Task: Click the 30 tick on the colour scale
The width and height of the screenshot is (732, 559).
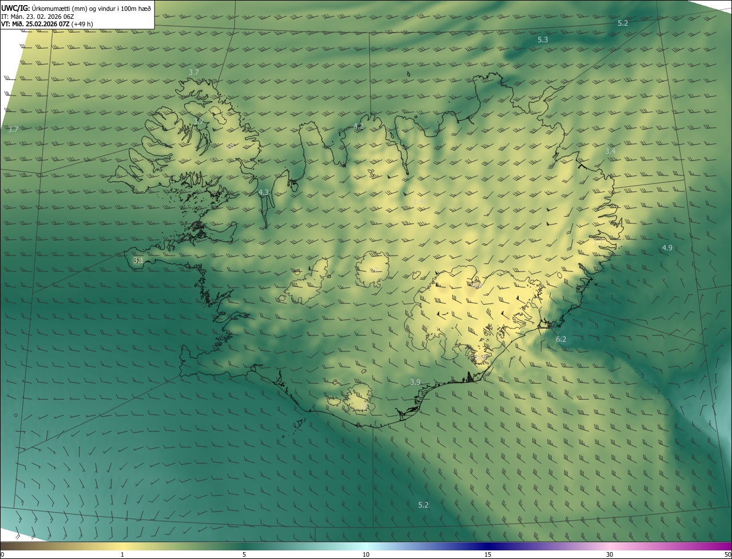Action: click(x=610, y=554)
